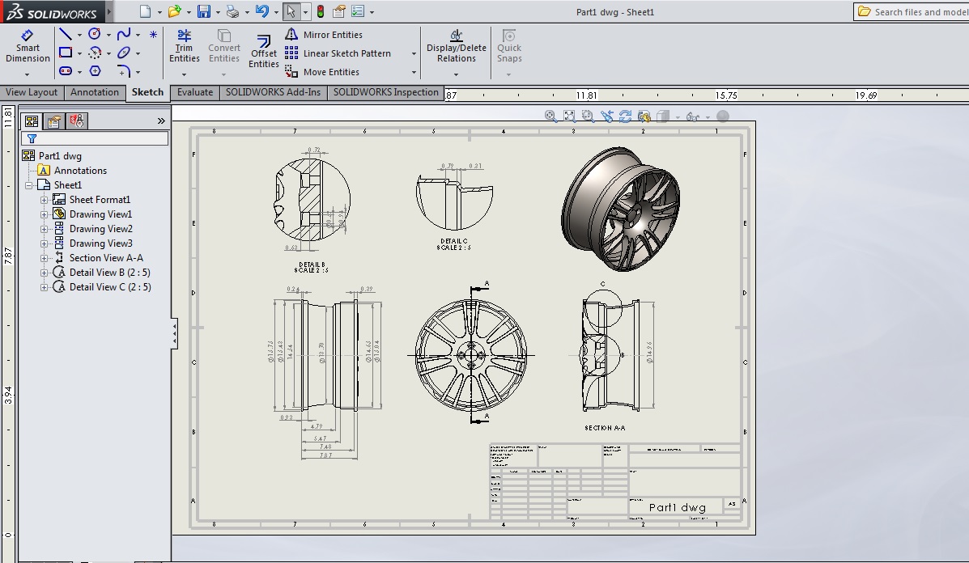Expand the Section View A-A node
Viewport: 969px width, 563px height.
tap(44, 258)
